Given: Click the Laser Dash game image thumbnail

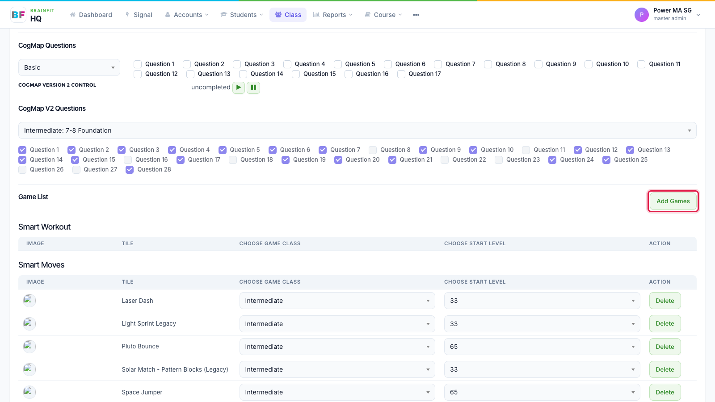Looking at the screenshot, I should pos(29,301).
